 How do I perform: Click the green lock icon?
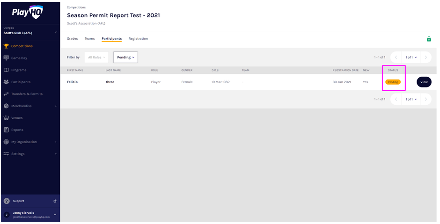(428, 39)
